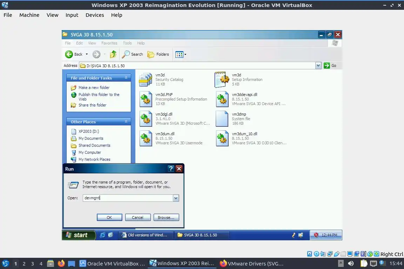Click VirtualBox optical disc indicator icon

pos(316,254)
